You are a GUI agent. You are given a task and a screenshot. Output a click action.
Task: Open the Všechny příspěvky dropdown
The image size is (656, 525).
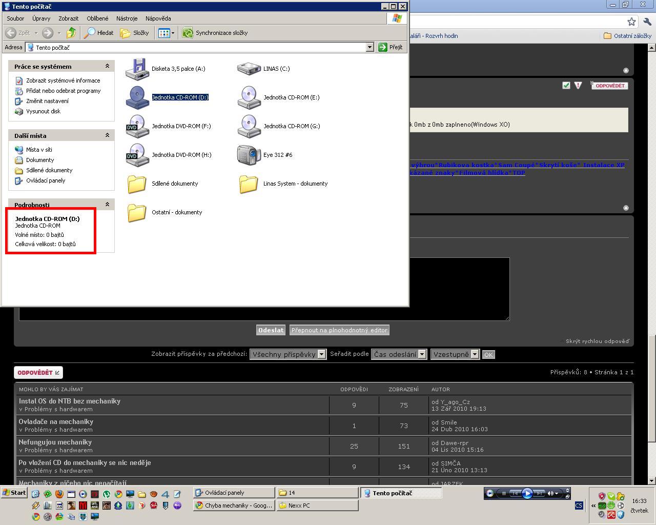[321, 354]
